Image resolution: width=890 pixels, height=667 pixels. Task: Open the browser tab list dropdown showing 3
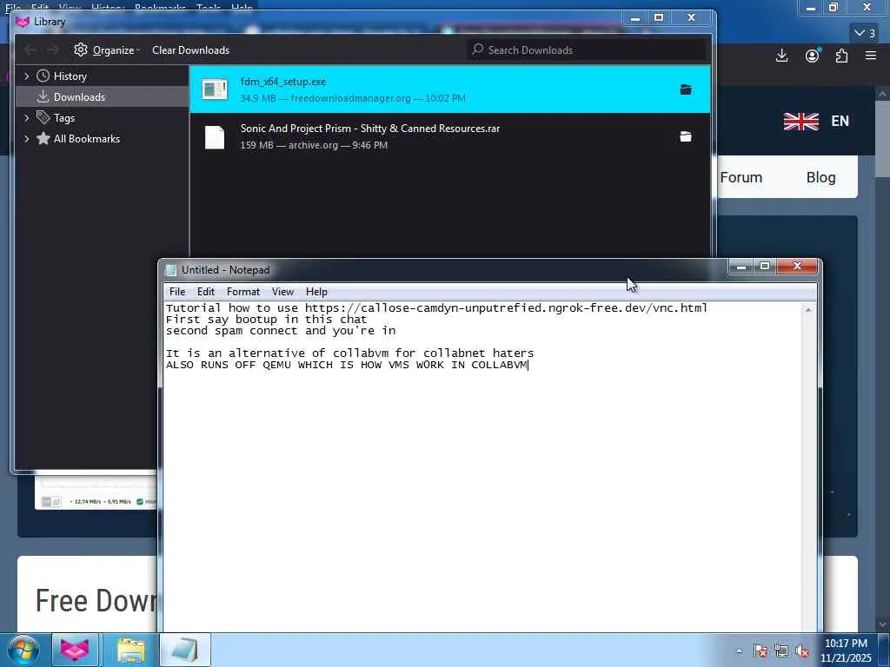click(x=865, y=33)
